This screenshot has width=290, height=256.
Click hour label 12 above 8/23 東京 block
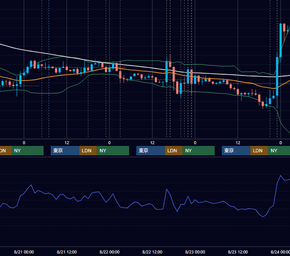(x=238, y=143)
